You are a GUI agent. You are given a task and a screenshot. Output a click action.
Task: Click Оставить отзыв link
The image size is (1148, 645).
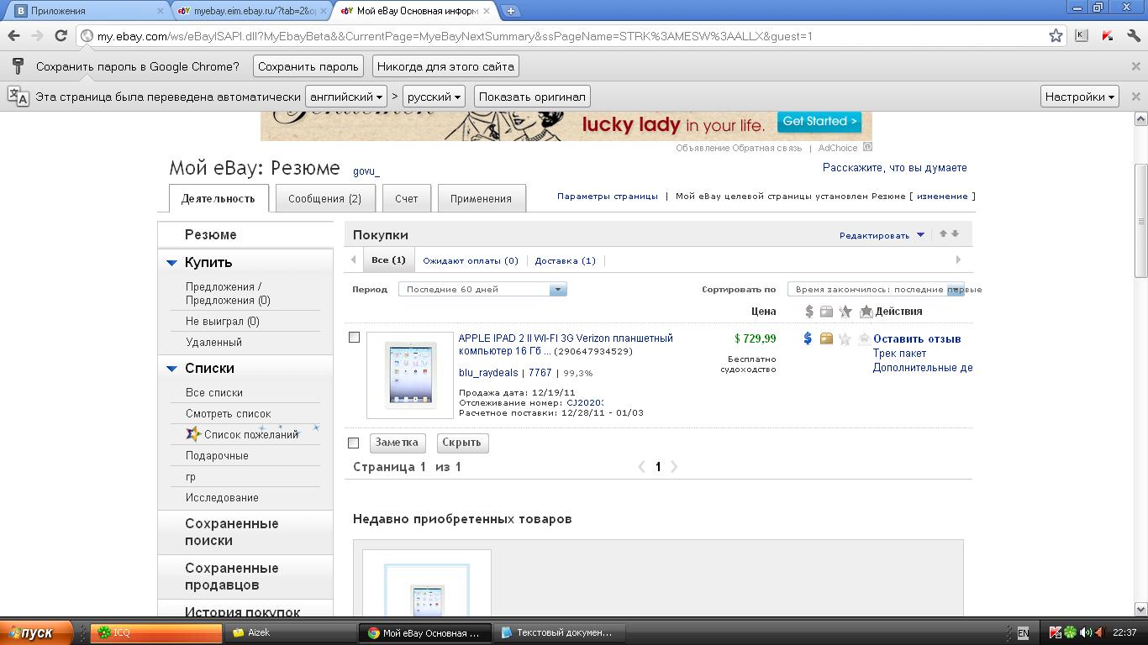tap(917, 338)
